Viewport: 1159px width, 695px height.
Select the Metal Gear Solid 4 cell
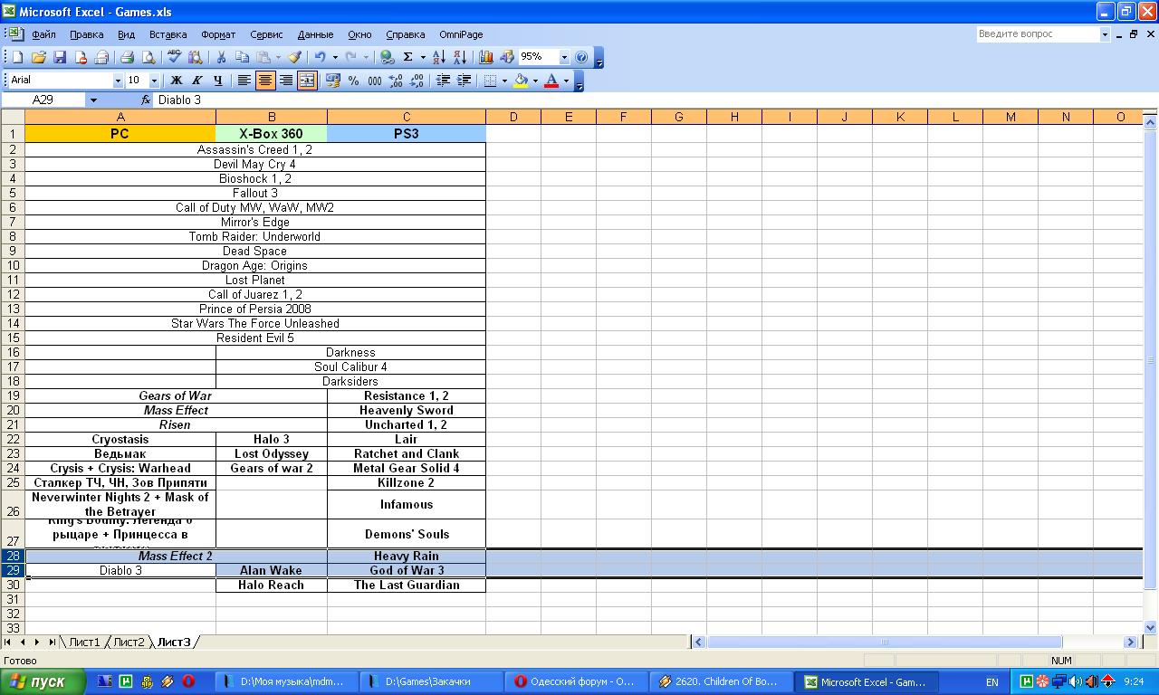pos(407,468)
